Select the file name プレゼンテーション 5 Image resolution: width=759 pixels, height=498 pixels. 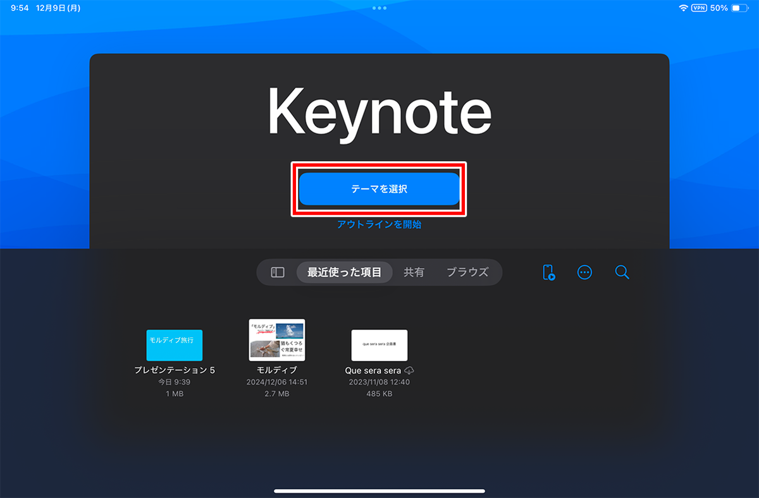pyautogui.click(x=175, y=370)
